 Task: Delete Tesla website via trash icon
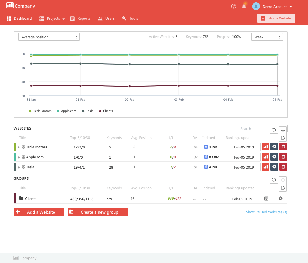point(283,167)
